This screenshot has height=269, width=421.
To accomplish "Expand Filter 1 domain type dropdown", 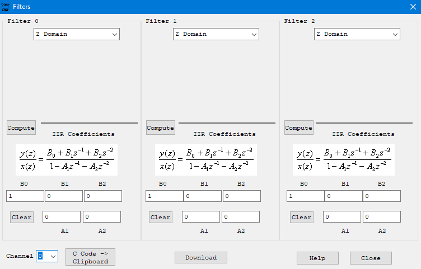I will coord(216,34).
